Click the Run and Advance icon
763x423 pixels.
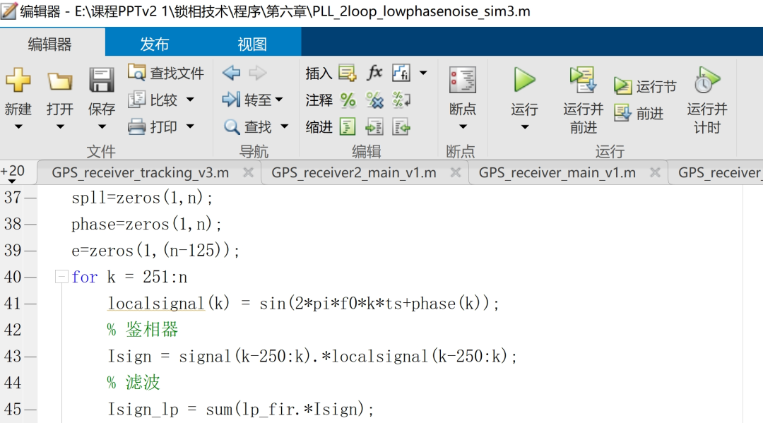(584, 79)
